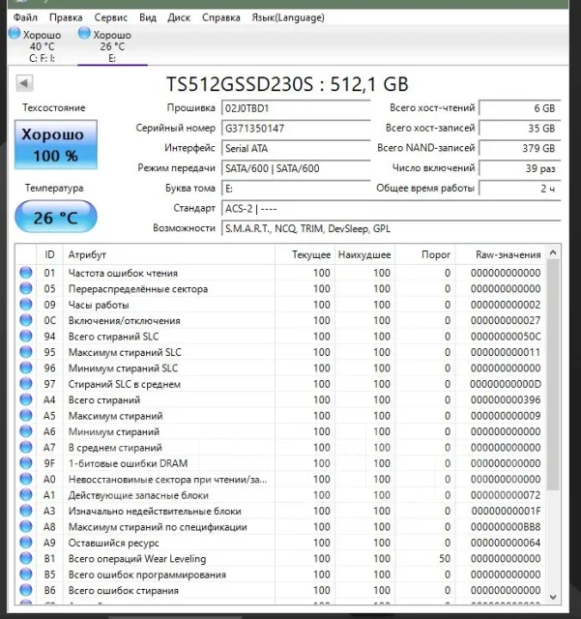The image size is (581, 619).
Task: Click the Порог column header
Action: click(425, 254)
